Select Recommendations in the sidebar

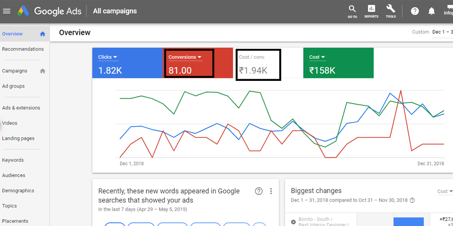(23, 49)
